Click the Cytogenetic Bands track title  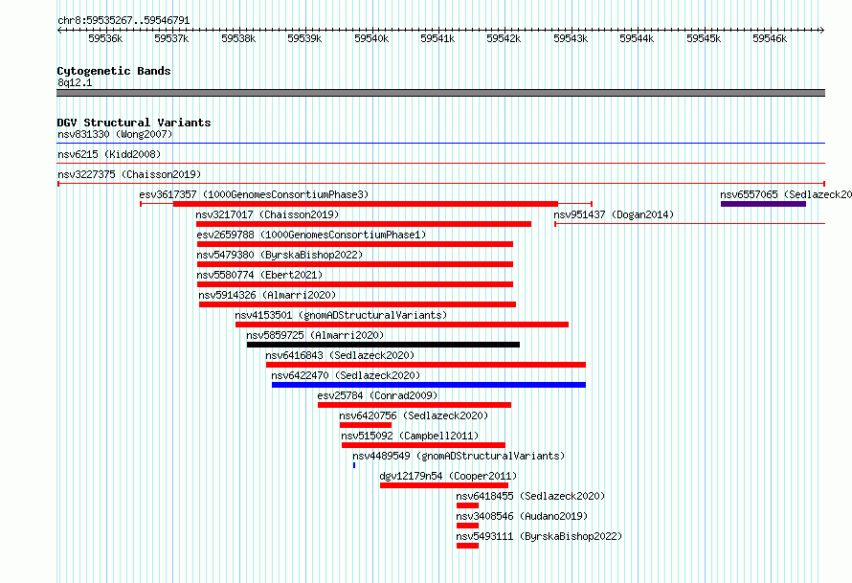coord(114,71)
